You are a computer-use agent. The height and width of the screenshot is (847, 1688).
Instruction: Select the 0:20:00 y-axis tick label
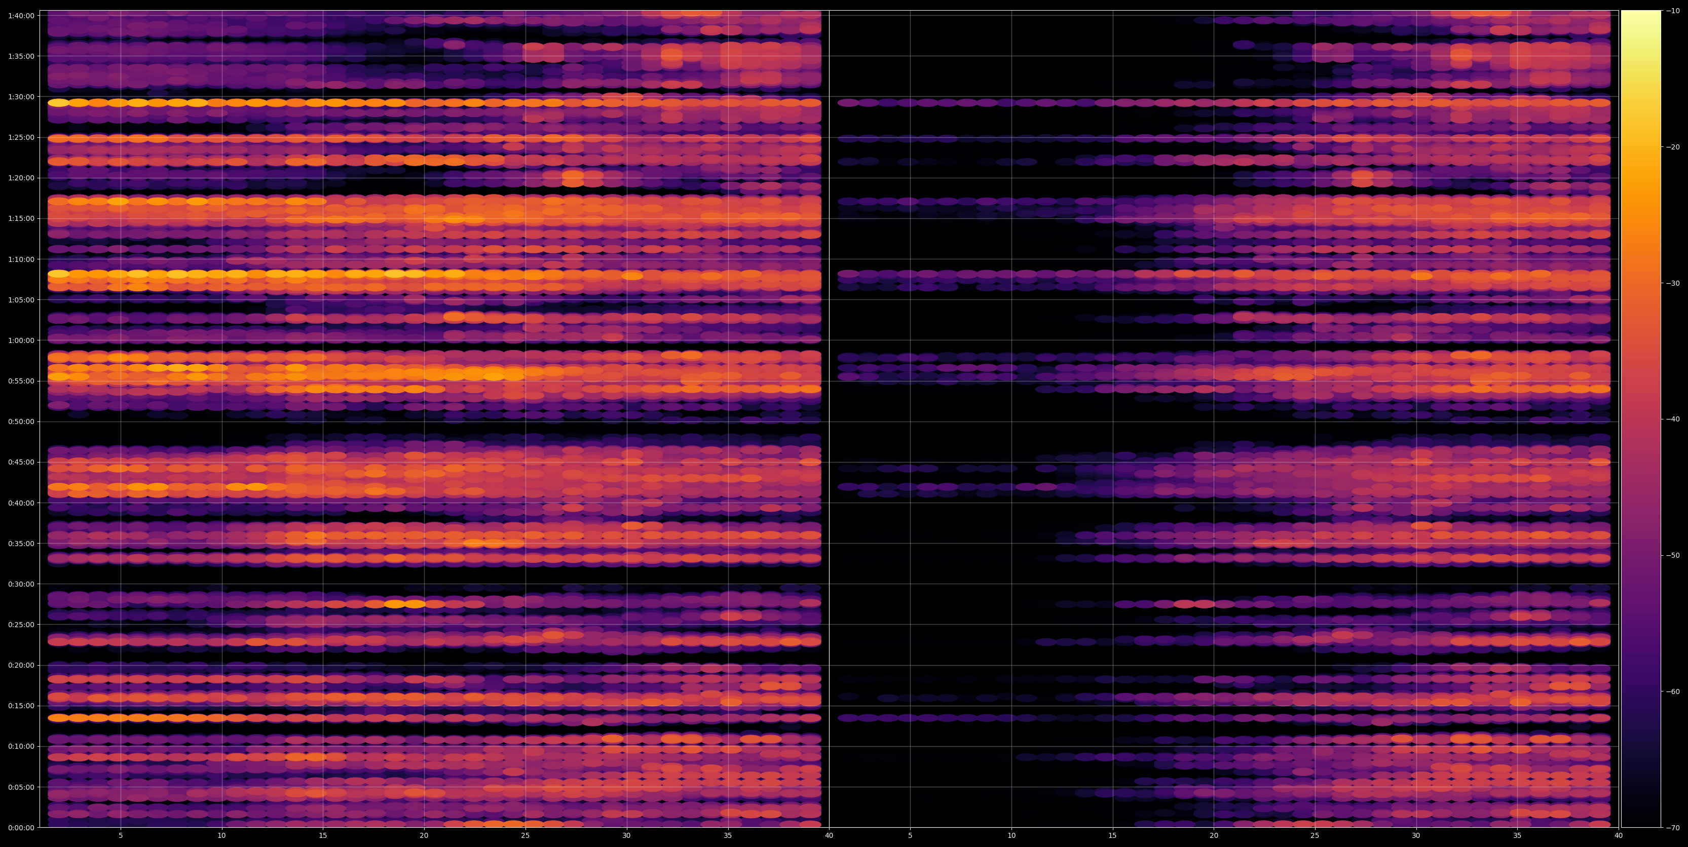click(20, 665)
